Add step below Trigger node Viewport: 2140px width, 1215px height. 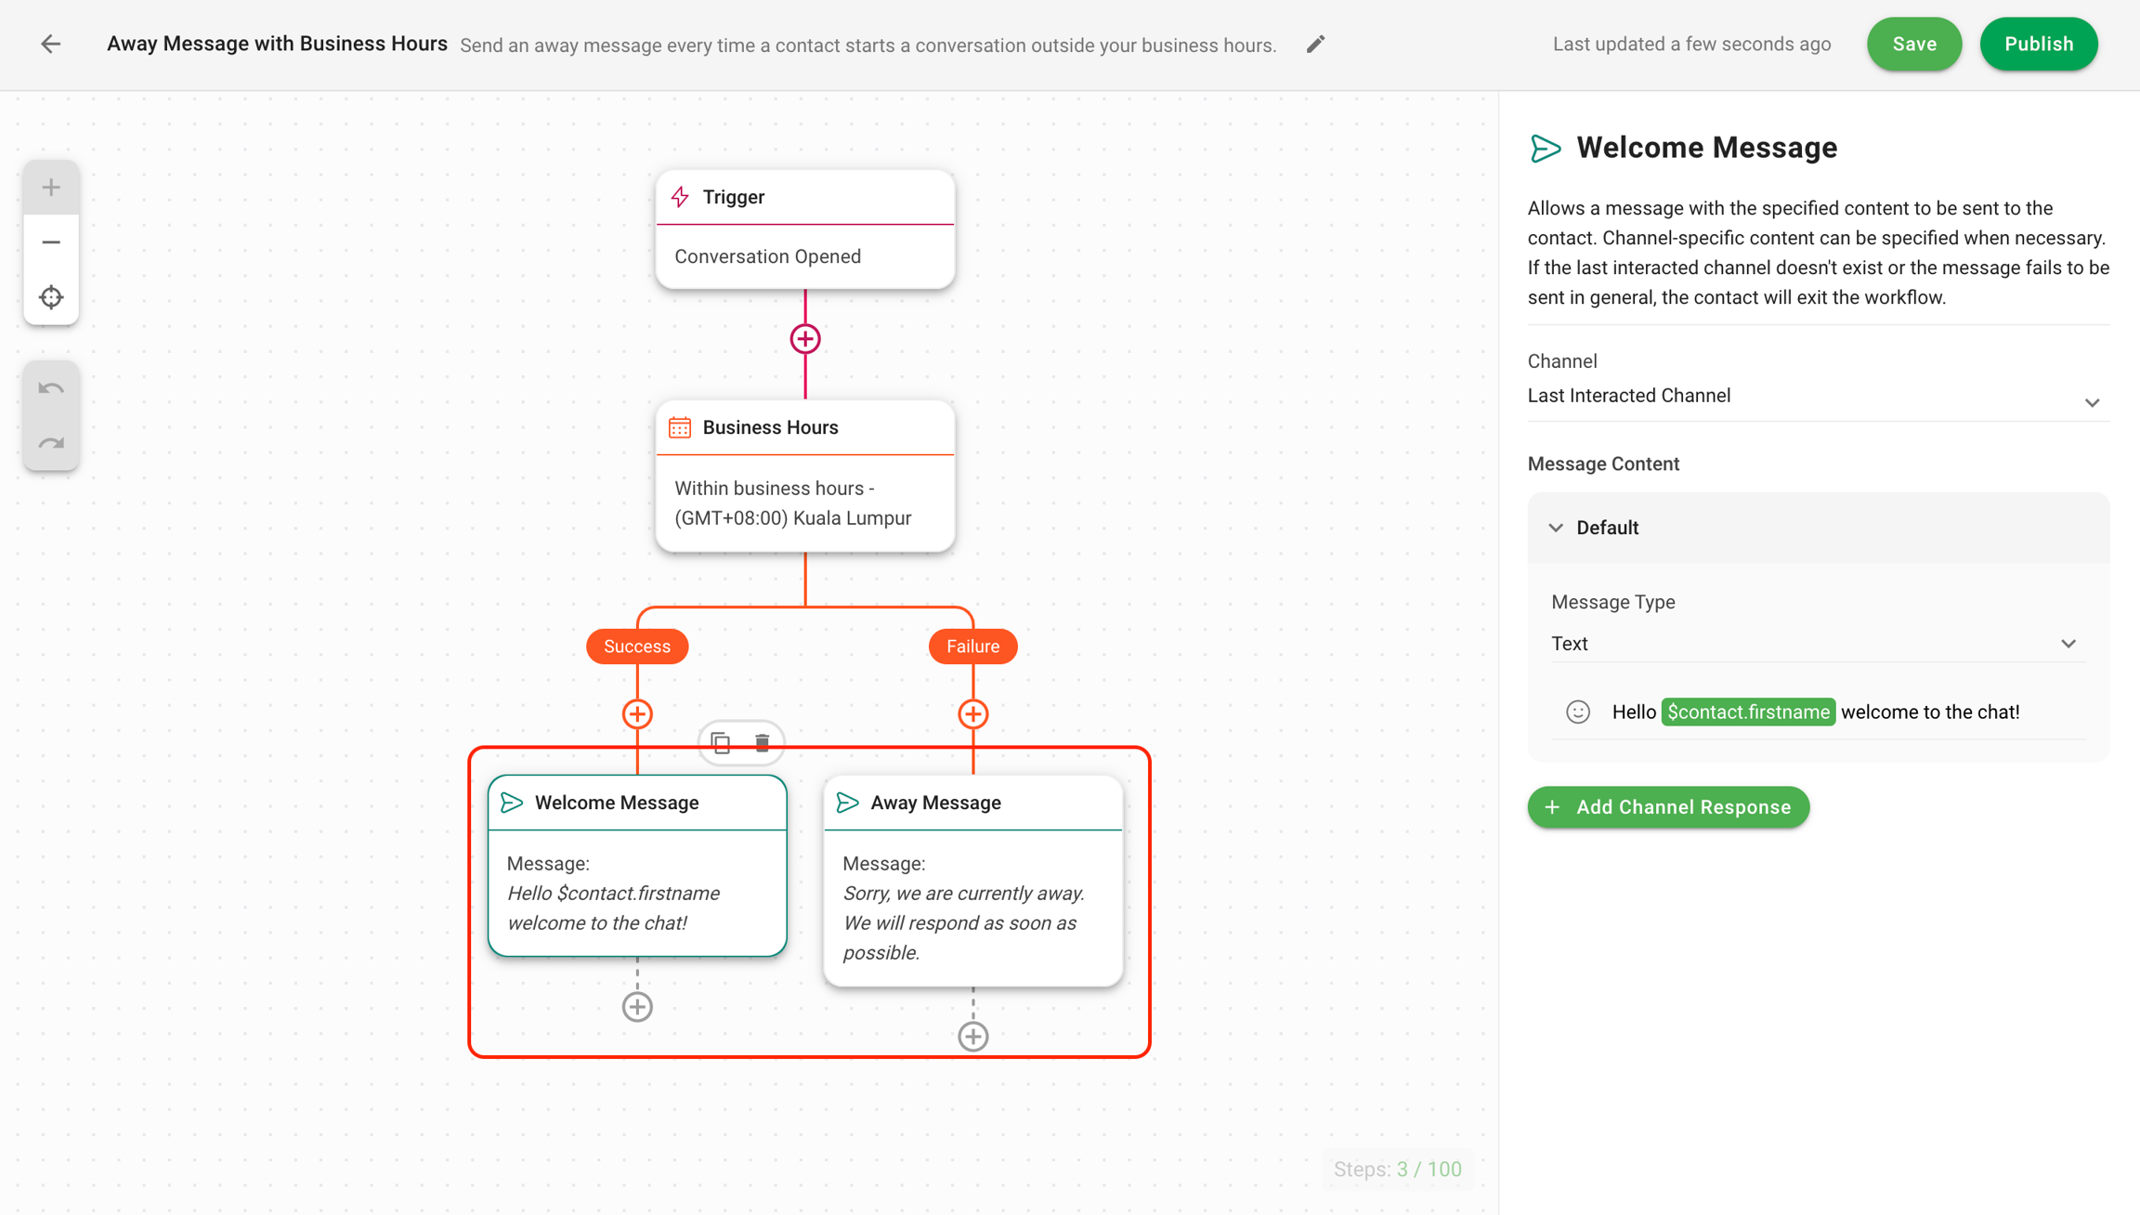[804, 339]
